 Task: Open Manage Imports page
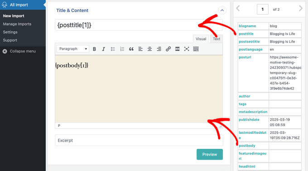click(17, 24)
